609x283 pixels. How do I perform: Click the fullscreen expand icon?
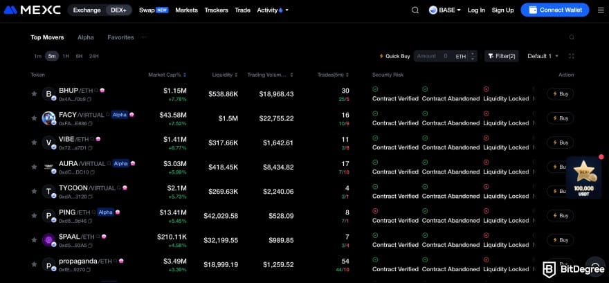point(572,56)
